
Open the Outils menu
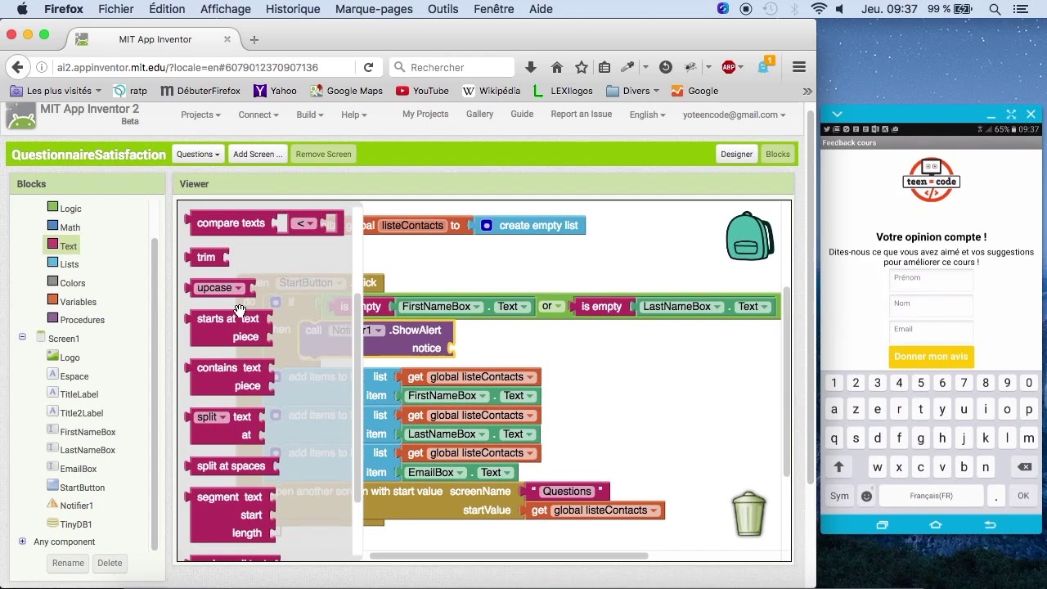pos(443,9)
